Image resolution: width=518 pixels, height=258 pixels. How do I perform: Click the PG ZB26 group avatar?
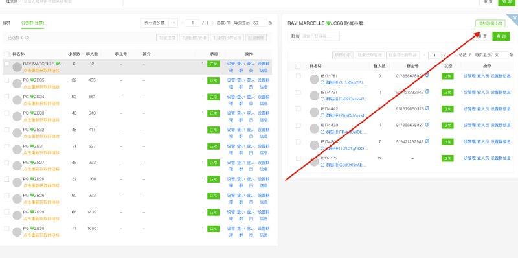coord(17,199)
